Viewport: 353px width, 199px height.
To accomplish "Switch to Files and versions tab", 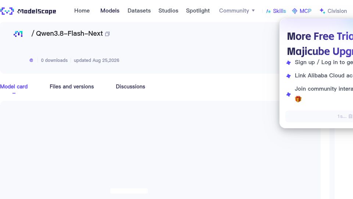I will (x=72, y=87).
